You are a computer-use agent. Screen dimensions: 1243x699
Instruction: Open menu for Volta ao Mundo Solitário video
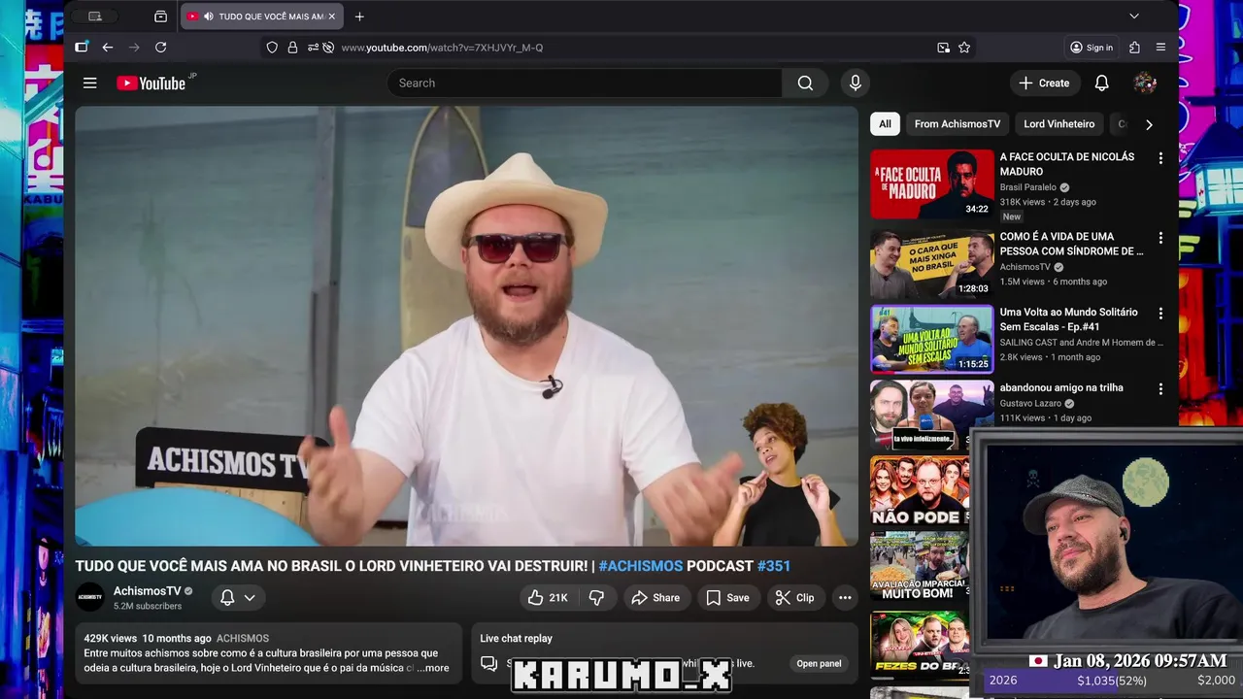click(x=1160, y=314)
